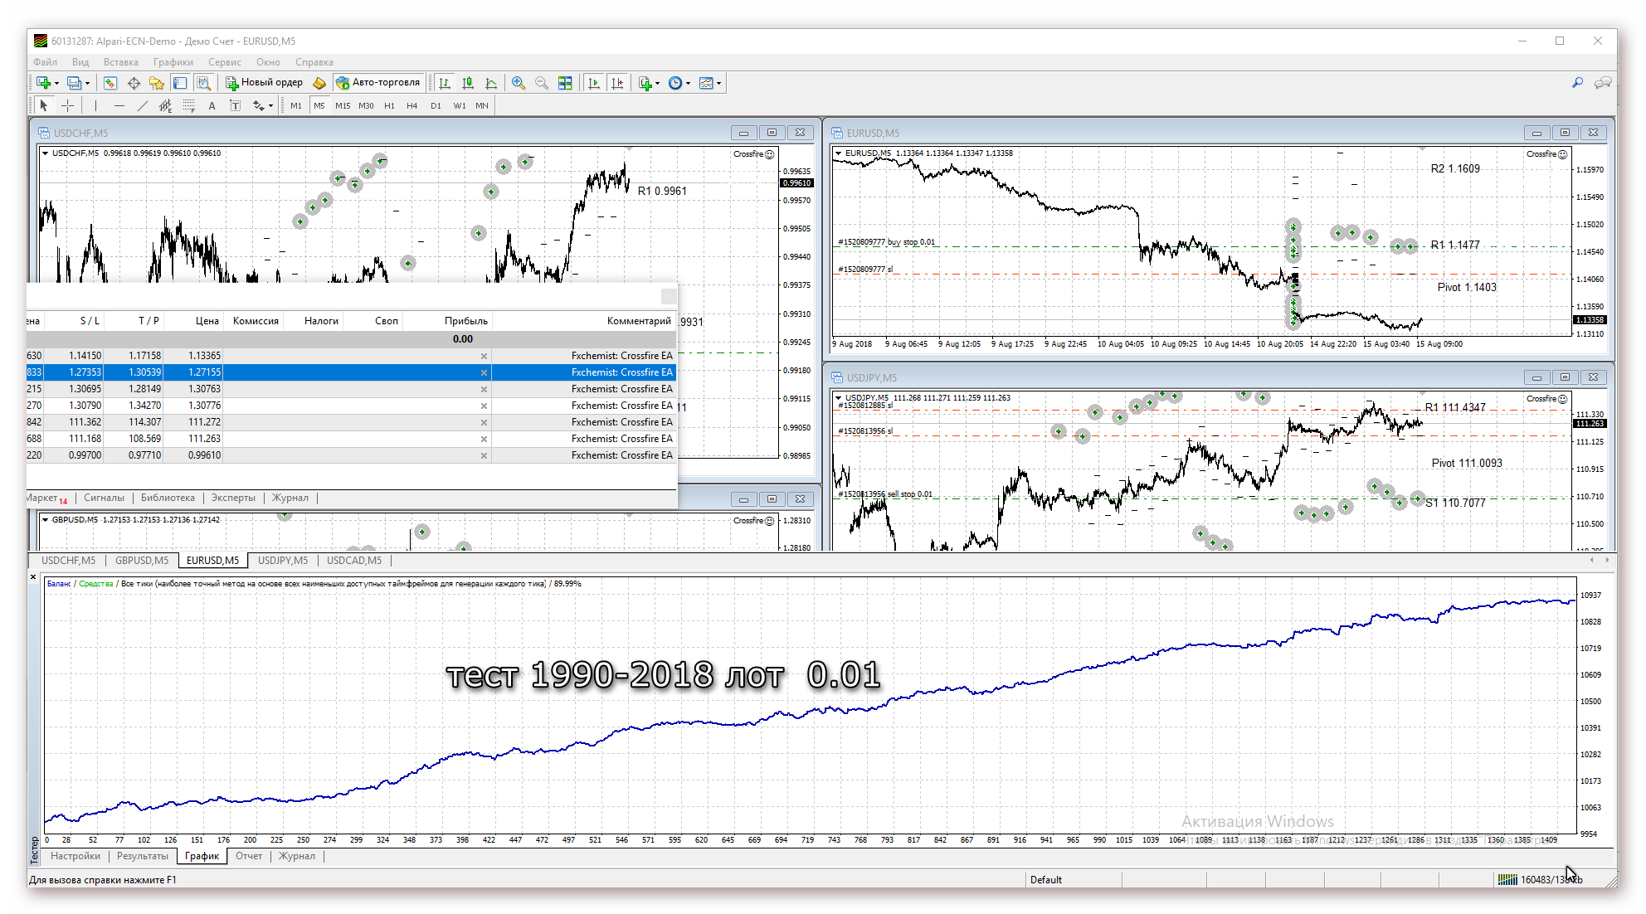This screenshot has height=914, width=1646.
Task: Select the text tool A
Action: 212,105
